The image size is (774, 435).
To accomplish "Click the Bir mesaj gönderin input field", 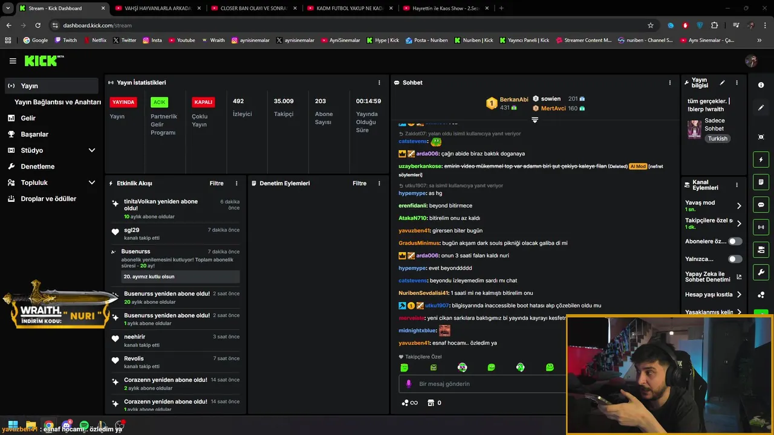I will click(x=484, y=384).
